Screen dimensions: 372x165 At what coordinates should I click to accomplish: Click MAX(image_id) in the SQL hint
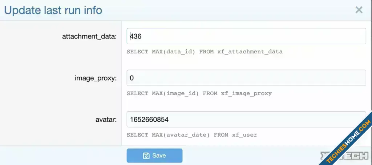pyautogui.click(x=175, y=93)
